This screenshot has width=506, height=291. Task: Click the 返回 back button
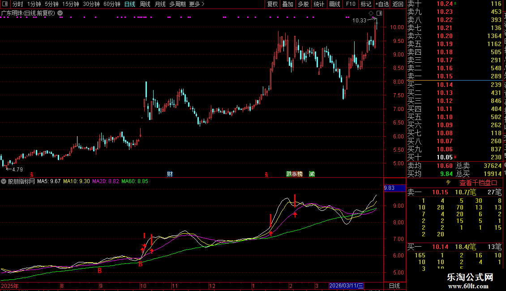pos(398,4)
